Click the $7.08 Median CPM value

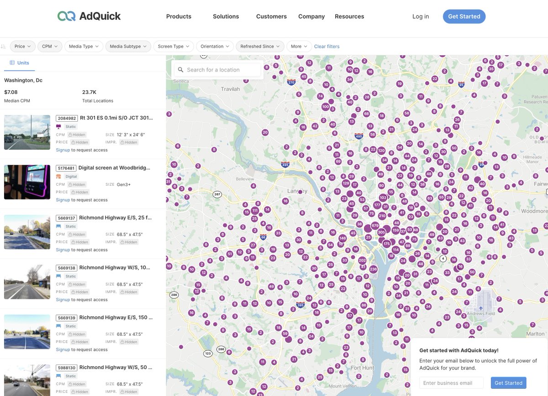click(11, 92)
